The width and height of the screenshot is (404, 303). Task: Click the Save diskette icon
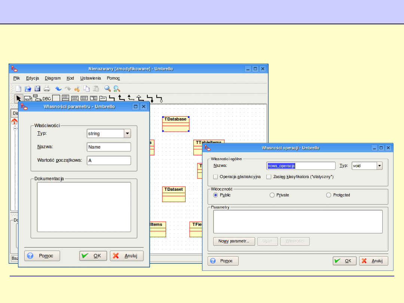click(x=37, y=89)
